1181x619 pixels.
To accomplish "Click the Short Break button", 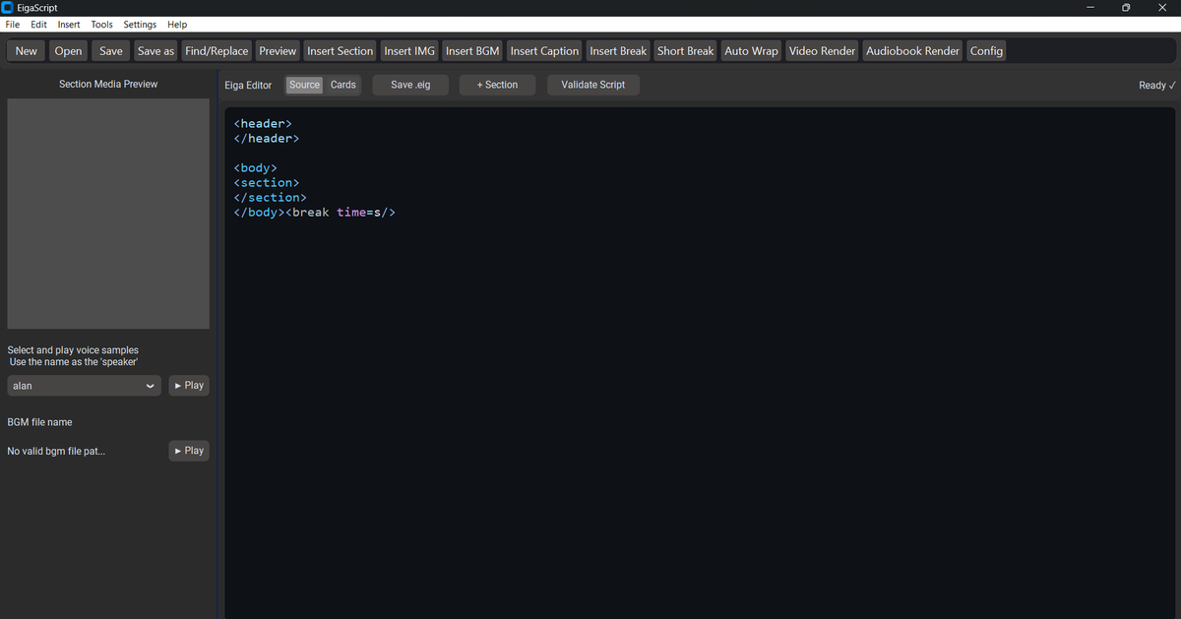I will pyautogui.click(x=686, y=51).
